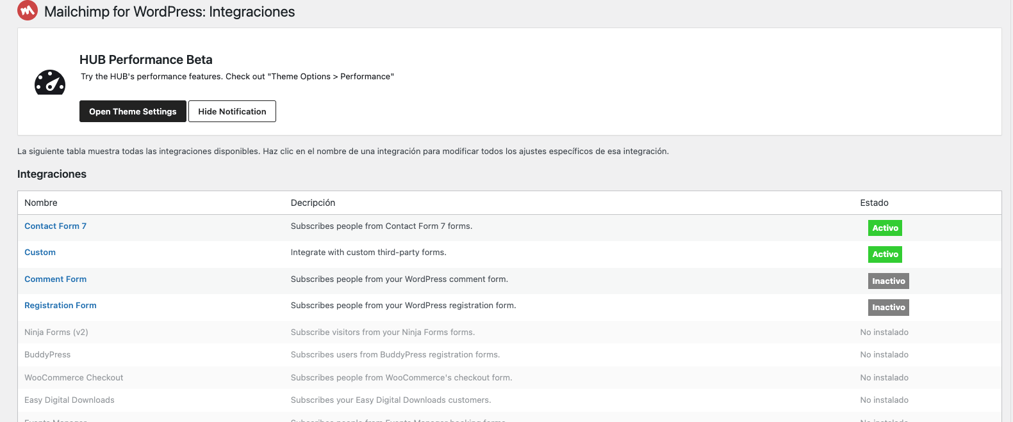
Task: Click 'No instalado' status for Ninja Forms
Action: (884, 332)
